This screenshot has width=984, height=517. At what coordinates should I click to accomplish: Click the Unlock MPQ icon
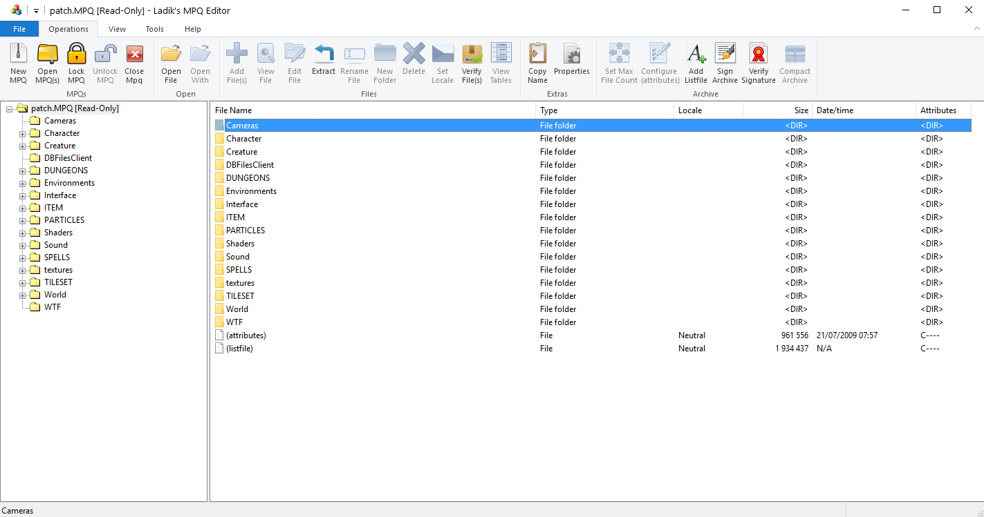(x=105, y=54)
